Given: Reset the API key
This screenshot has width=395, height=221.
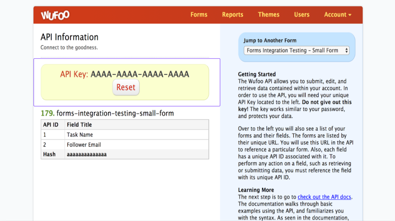Looking at the screenshot, I should [126, 87].
